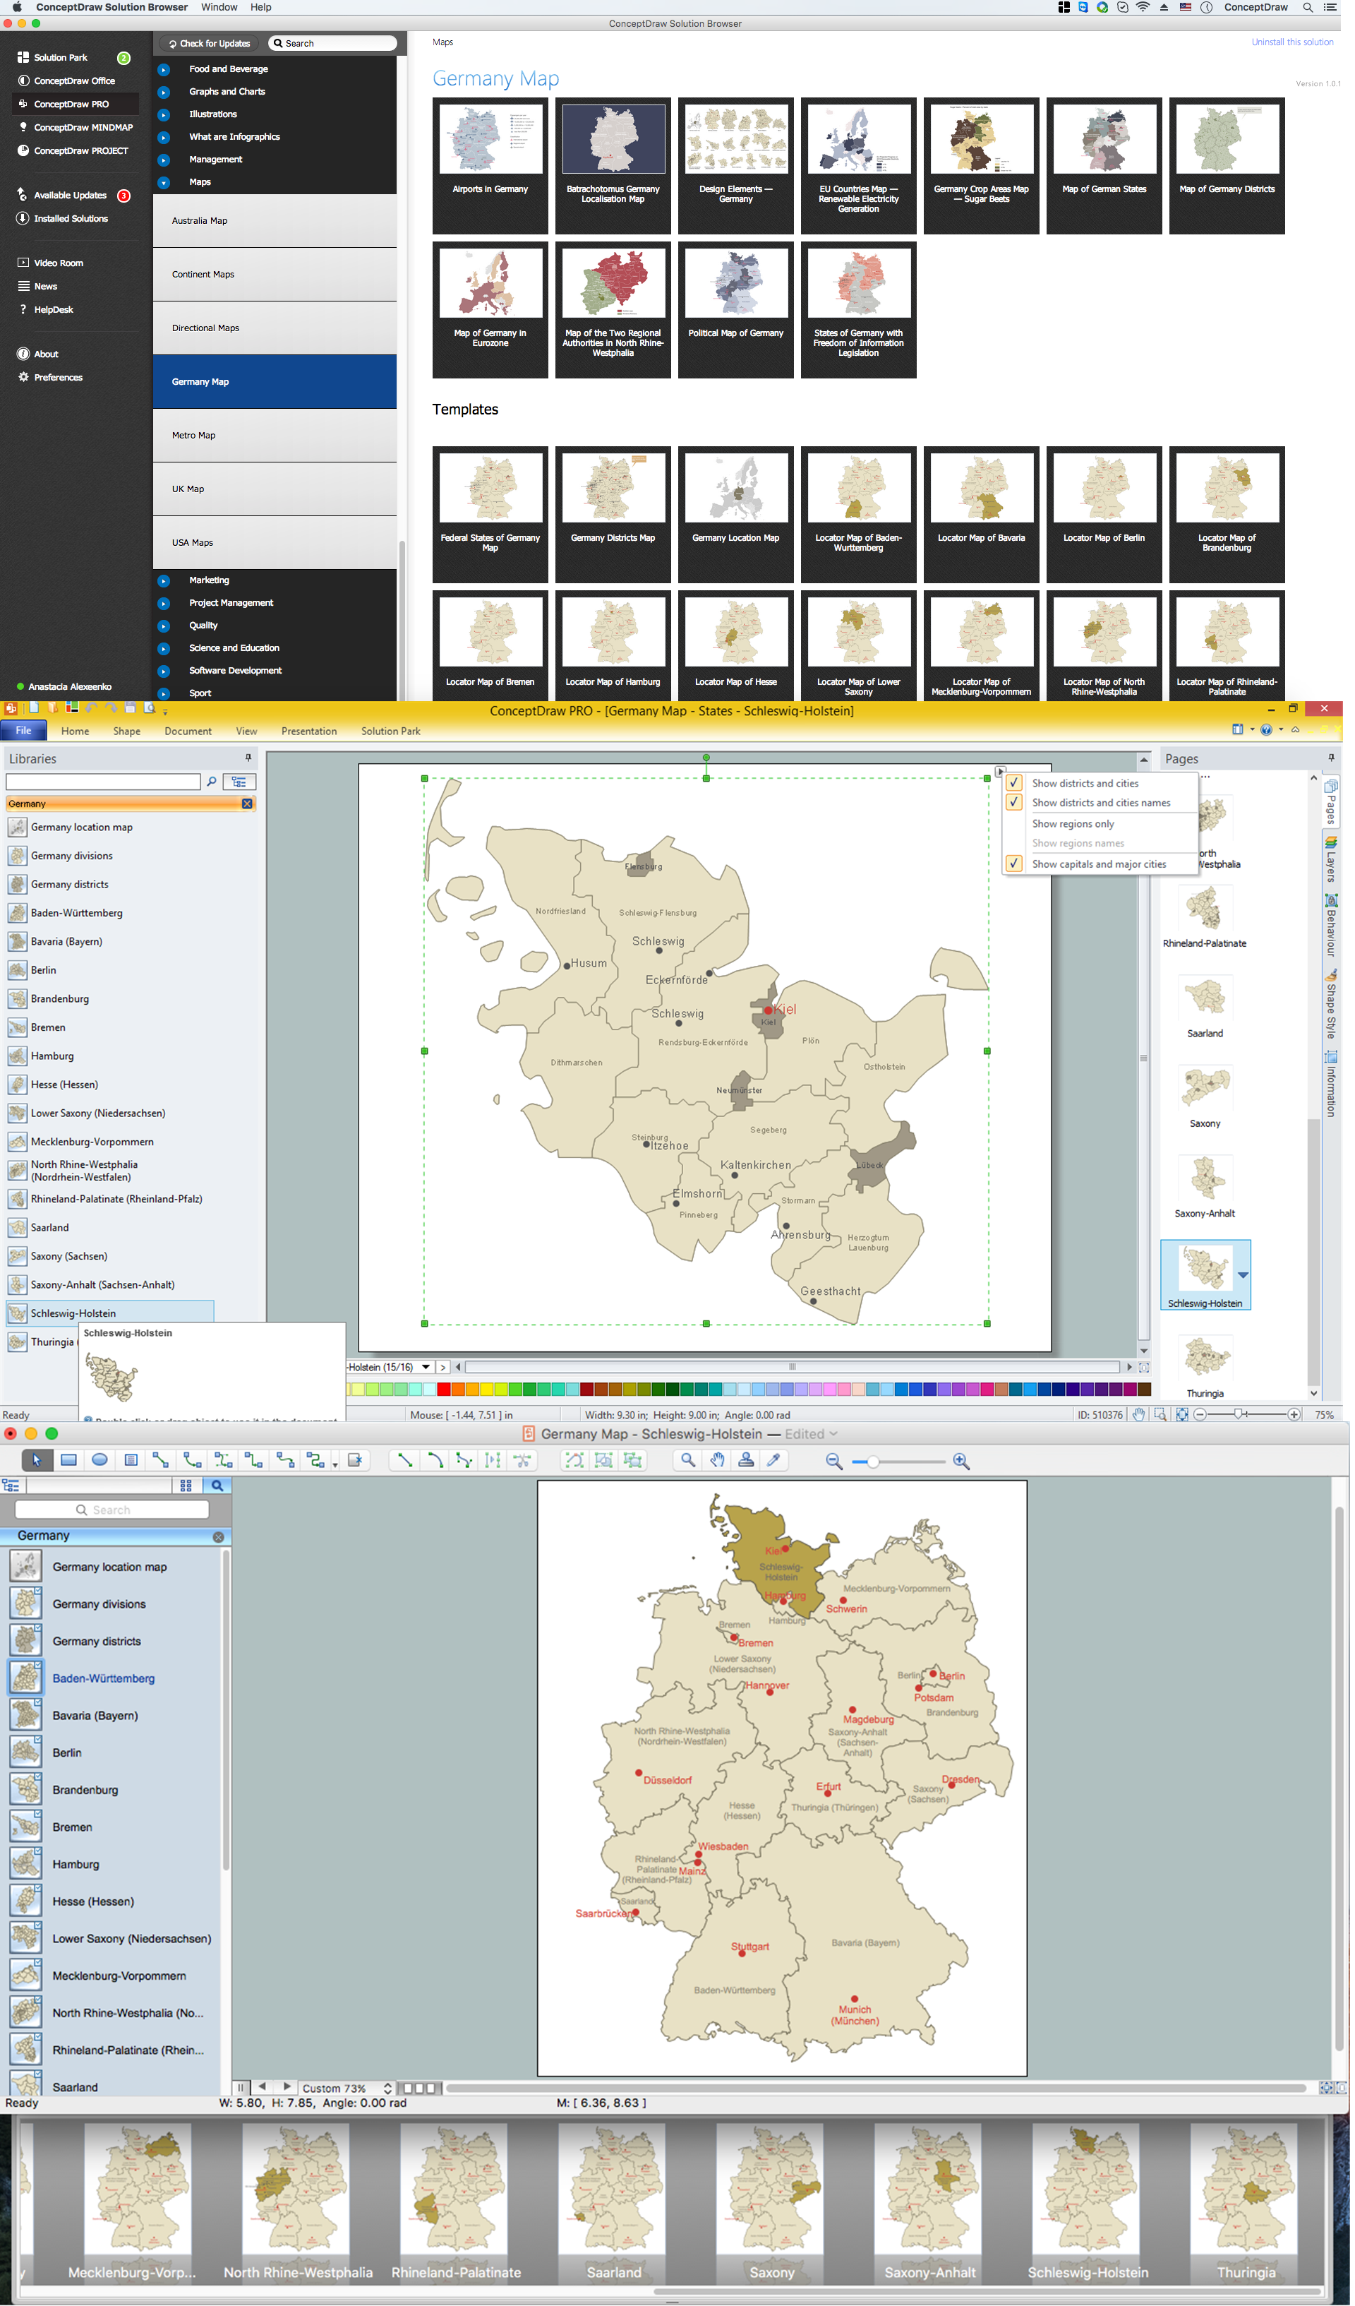The height and width of the screenshot is (2306, 1355).
Task: Click Check for Updates button
Action: [209, 43]
